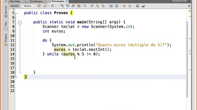Open the Services side panel

click(6, 11)
